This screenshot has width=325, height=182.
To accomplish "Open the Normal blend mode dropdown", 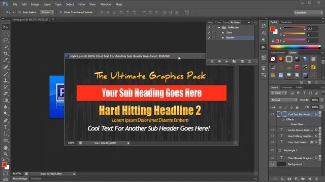I will pos(284,100).
